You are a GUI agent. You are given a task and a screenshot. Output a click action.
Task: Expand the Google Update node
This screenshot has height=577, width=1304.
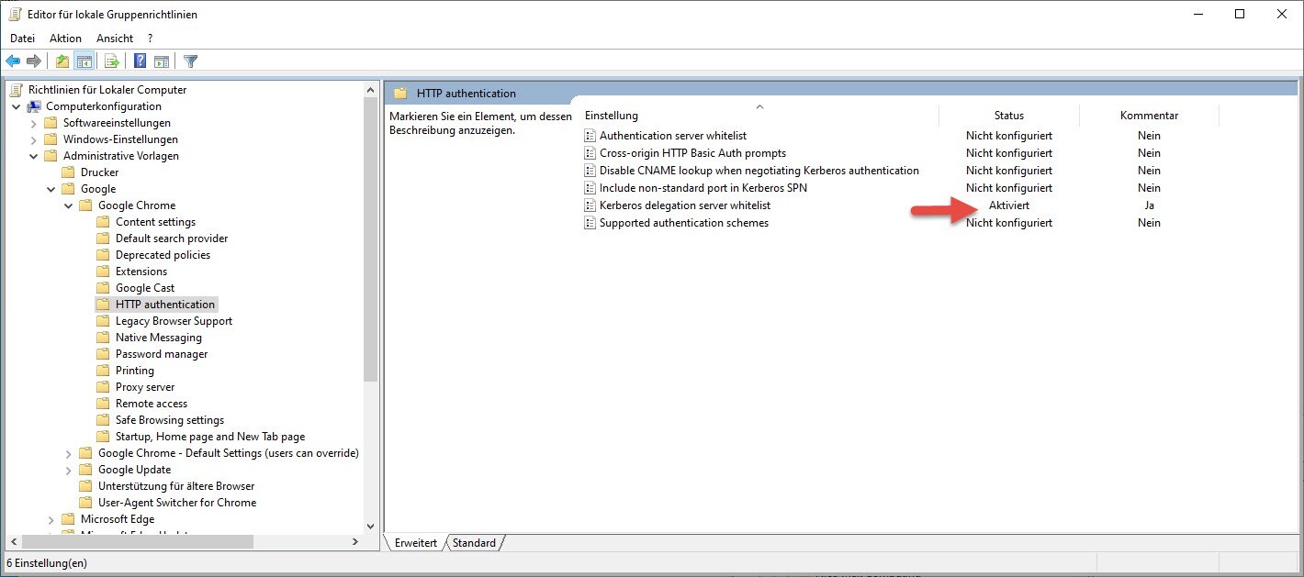[69, 470]
